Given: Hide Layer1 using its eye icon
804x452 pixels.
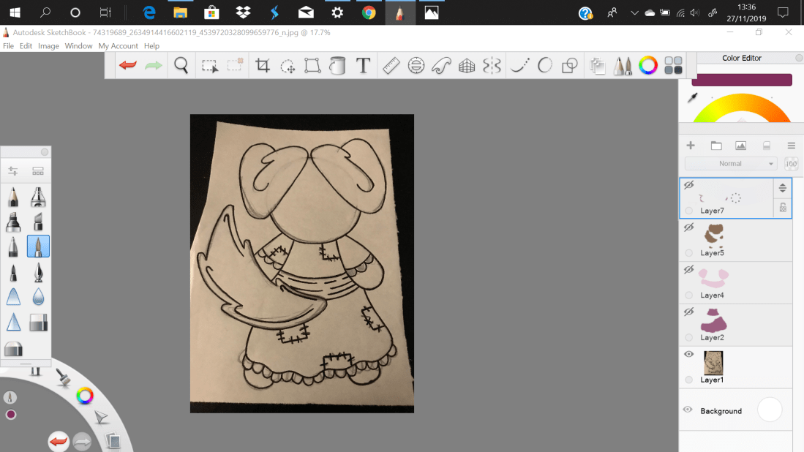Looking at the screenshot, I should click(x=688, y=354).
